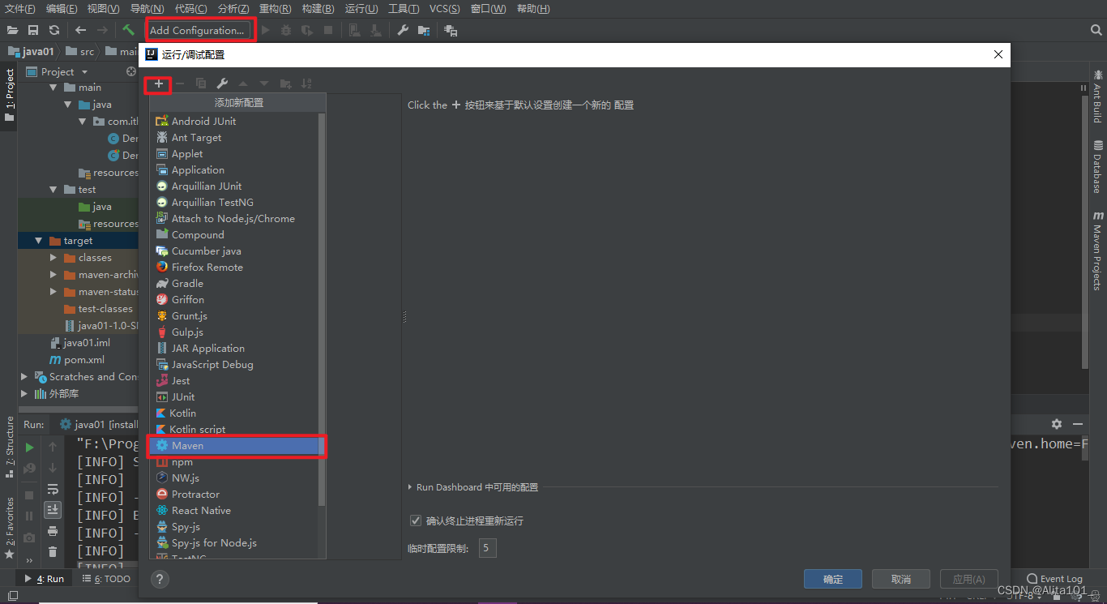
Task: Open the 编辑(E) menu
Action: click(62, 9)
